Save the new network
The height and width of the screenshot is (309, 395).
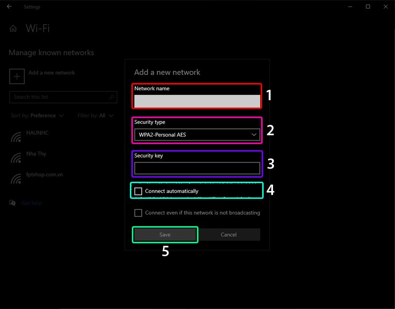coord(165,234)
